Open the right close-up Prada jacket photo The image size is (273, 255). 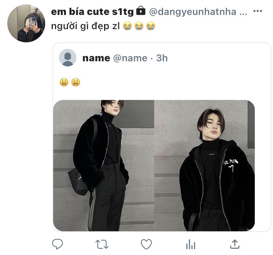(205, 166)
